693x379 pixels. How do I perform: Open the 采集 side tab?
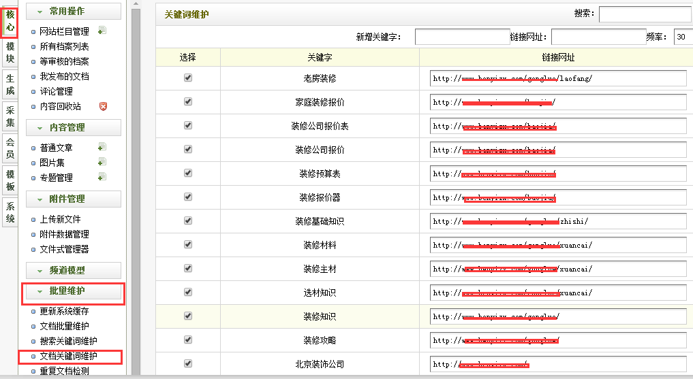coord(10,116)
